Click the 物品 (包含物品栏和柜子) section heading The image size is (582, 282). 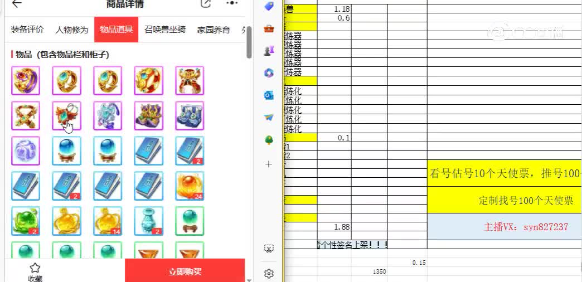[x=62, y=55]
